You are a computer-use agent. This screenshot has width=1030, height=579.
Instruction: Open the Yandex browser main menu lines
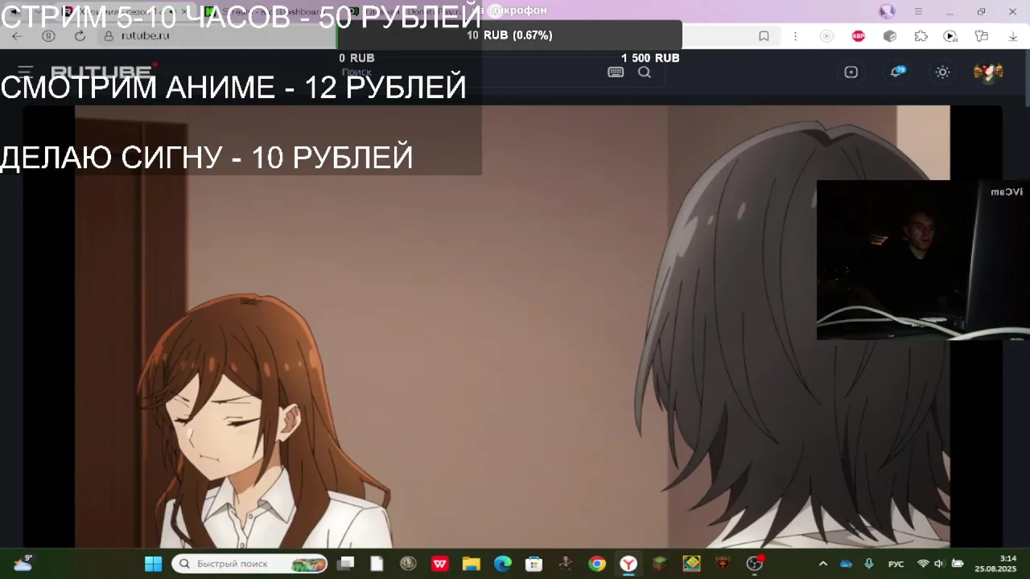coord(918,11)
